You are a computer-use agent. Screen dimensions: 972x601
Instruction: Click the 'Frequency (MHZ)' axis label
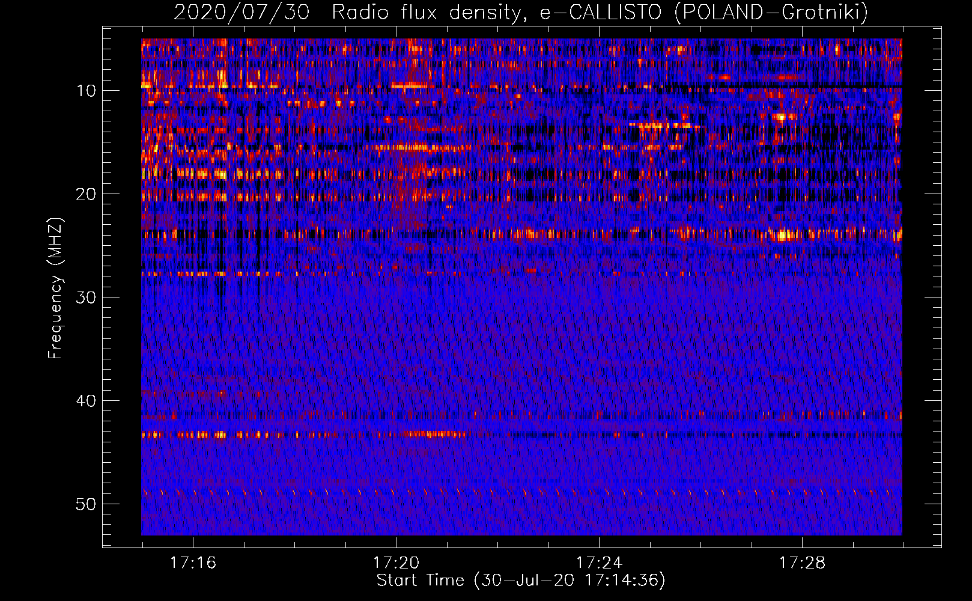pyautogui.click(x=55, y=288)
